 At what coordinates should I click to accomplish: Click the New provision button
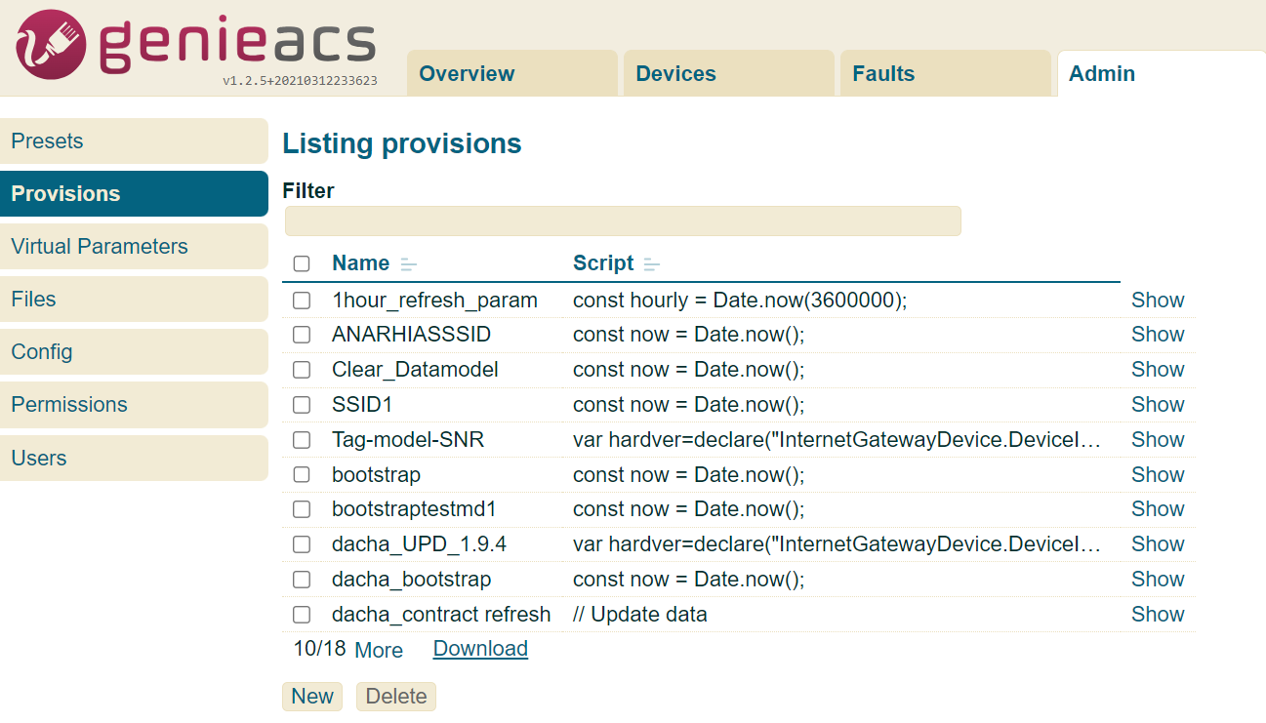pos(312,697)
